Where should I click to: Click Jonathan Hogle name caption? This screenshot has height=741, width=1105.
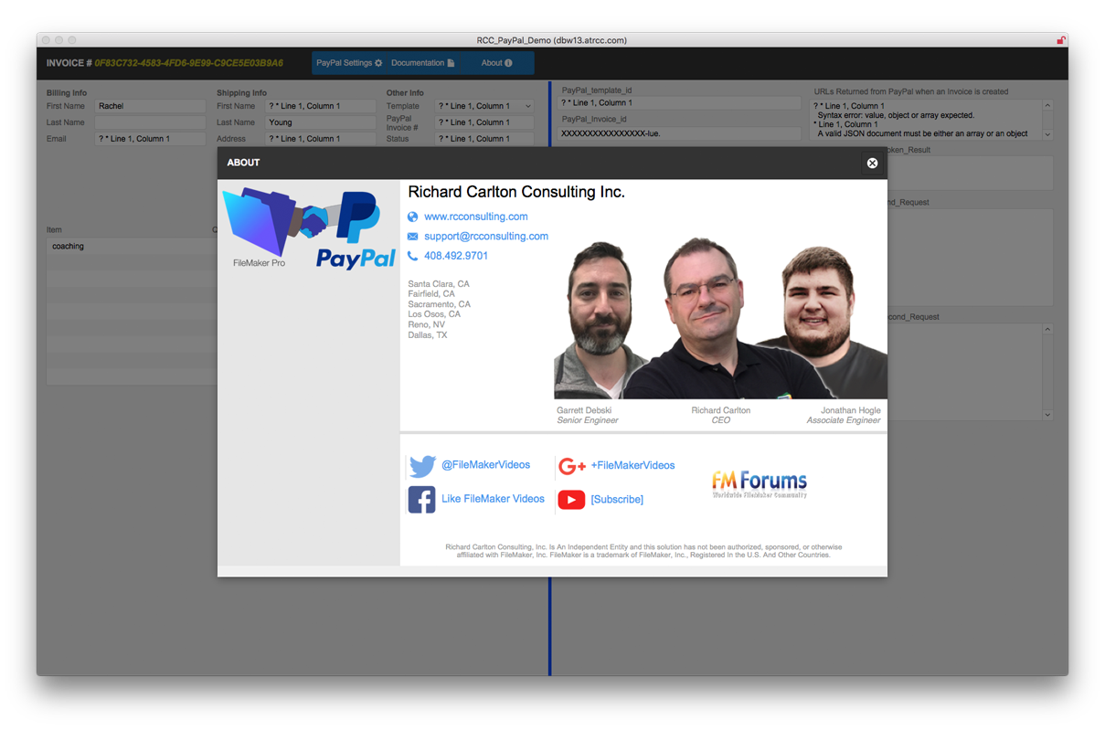pyautogui.click(x=850, y=410)
